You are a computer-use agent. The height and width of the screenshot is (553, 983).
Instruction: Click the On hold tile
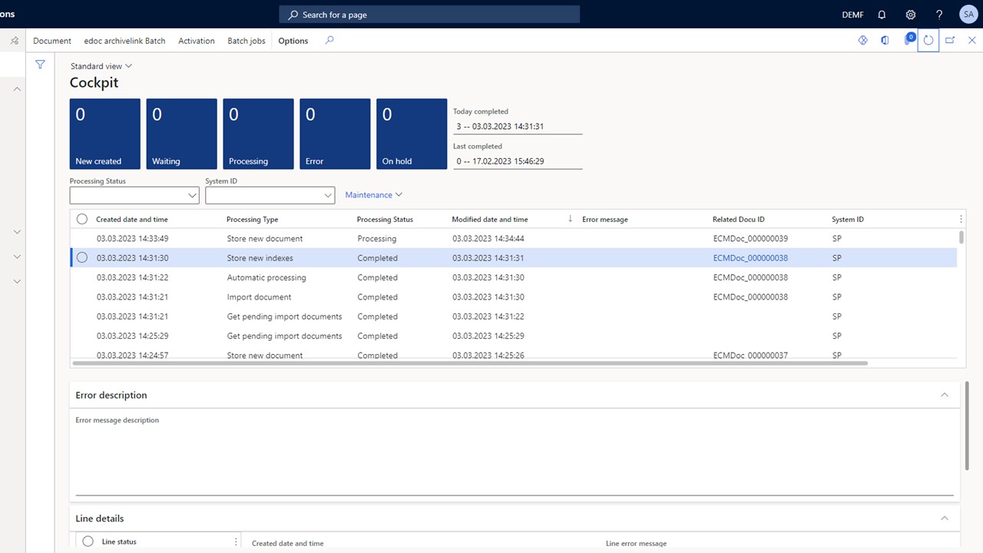(x=412, y=134)
